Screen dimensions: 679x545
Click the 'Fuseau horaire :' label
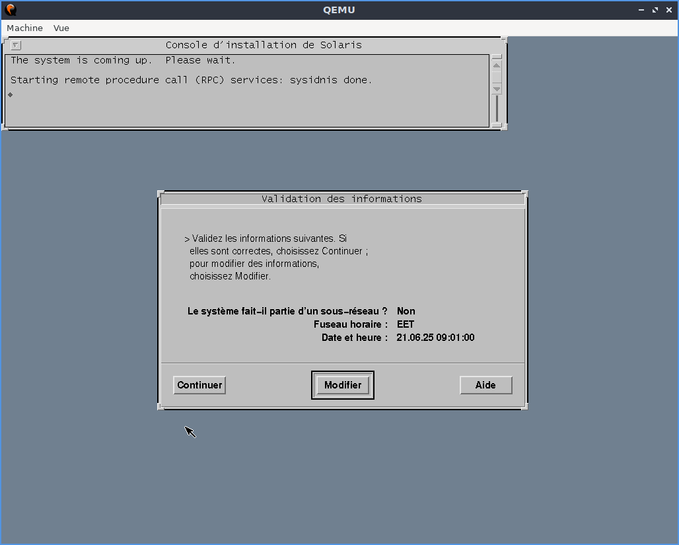coord(351,324)
